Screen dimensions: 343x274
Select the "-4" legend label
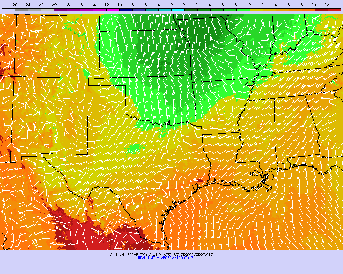pyautogui.click(x=157, y=5)
